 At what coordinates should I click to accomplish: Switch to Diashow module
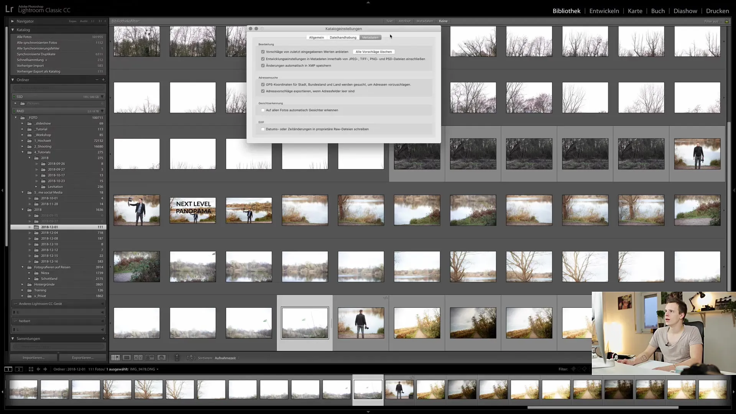685,11
